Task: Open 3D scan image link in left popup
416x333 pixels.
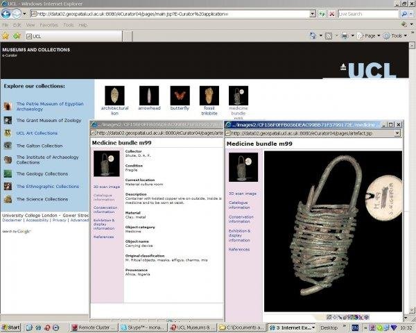Action: pyautogui.click(x=107, y=187)
